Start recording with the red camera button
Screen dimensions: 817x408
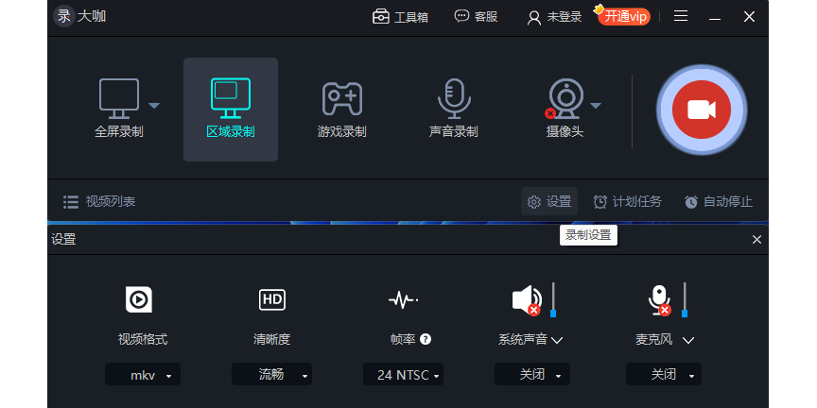[x=702, y=110]
